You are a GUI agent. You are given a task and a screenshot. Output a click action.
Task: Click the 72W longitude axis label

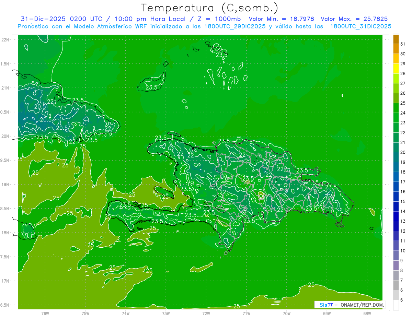(206, 314)
